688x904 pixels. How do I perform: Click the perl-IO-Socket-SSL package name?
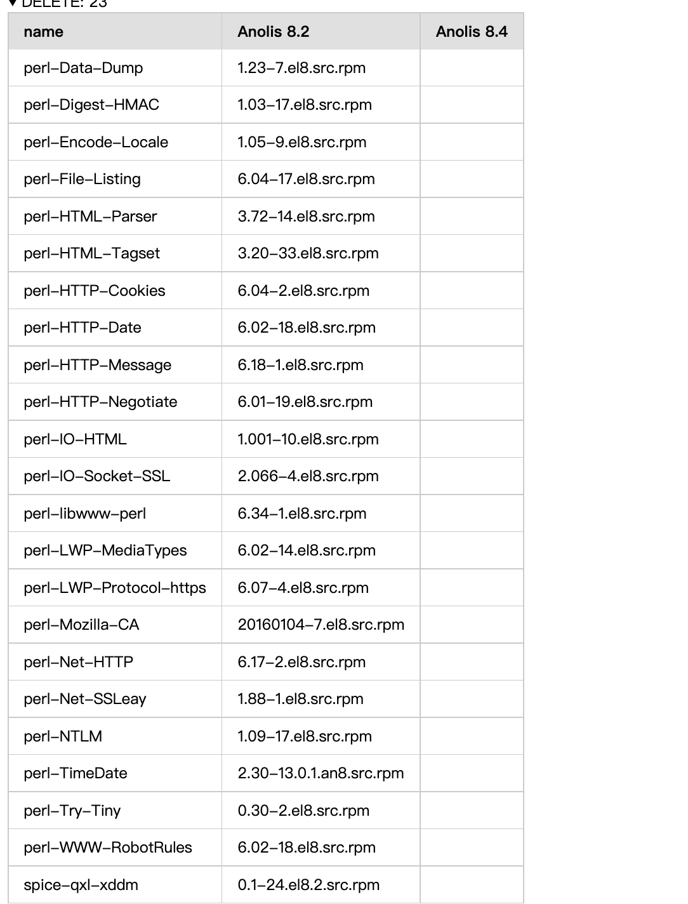click(x=97, y=476)
